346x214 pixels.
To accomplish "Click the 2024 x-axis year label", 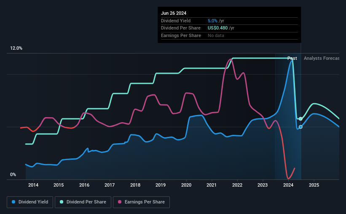I will [288, 185].
